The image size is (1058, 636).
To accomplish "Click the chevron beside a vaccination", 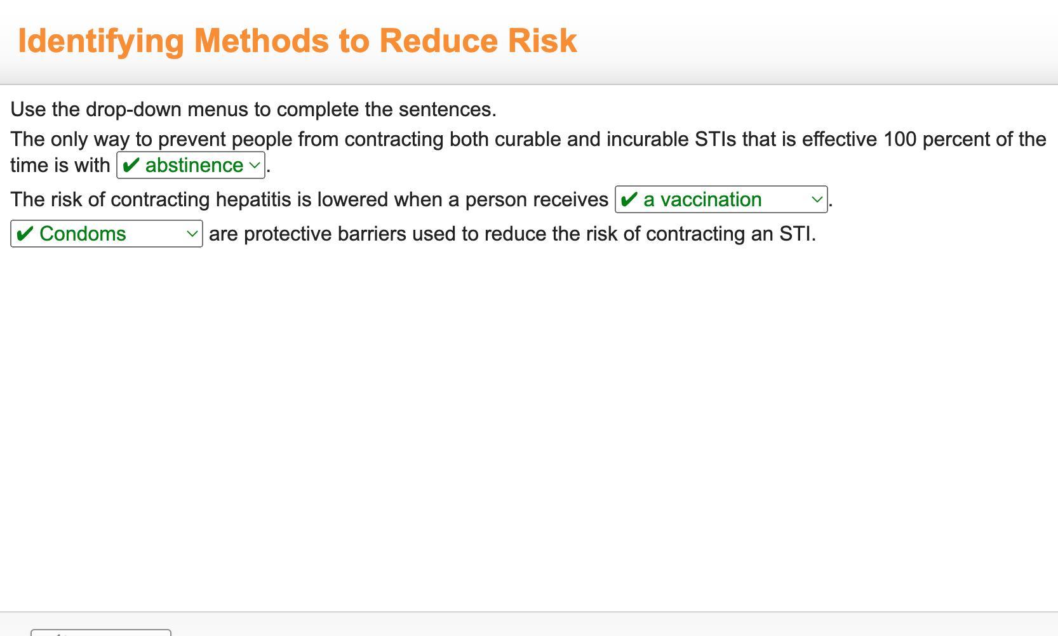I will [817, 199].
